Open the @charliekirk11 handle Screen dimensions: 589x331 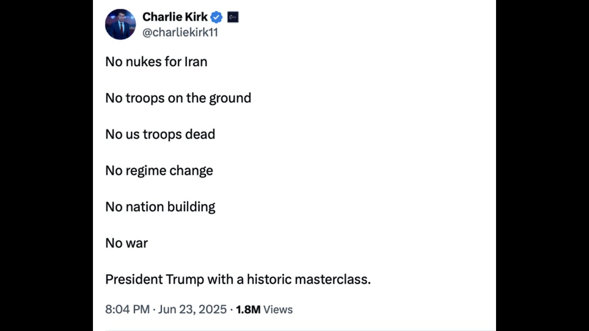pyautogui.click(x=180, y=33)
